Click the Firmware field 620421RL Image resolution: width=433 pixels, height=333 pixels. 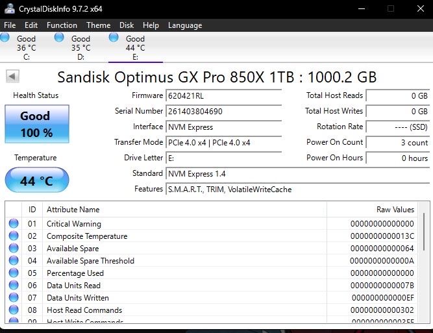[223, 96]
